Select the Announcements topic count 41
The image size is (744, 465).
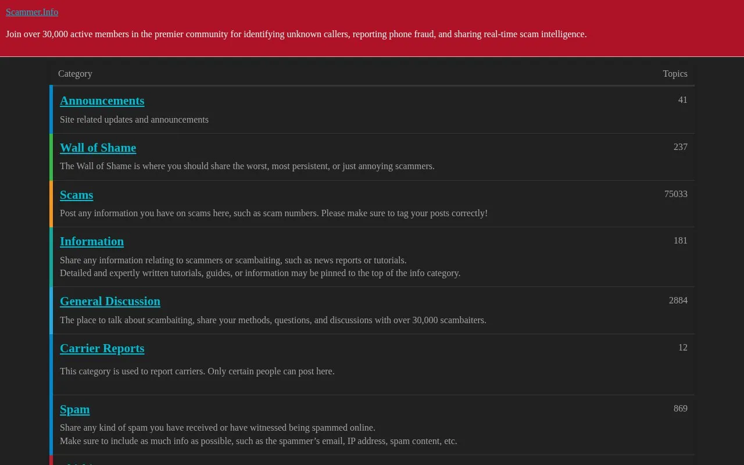click(x=682, y=100)
